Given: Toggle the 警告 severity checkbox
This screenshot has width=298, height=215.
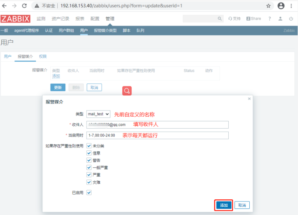Looking at the screenshot, I should point(89,160).
